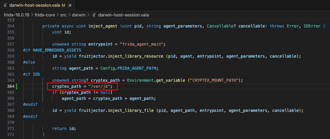The height and width of the screenshot is (139, 330).
Task: Click the null keyword on line 365
Action: (x=105, y=92)
